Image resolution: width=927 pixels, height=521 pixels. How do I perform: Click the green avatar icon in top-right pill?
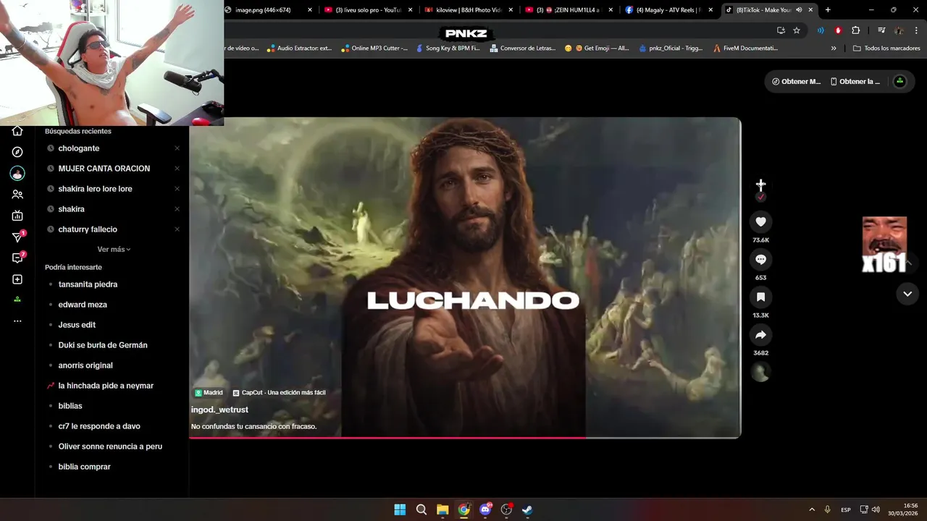coord(899,82)
